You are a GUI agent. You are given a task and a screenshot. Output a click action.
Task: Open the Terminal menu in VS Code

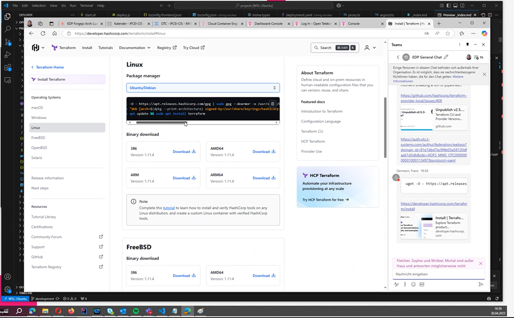click(x=87, y=5)
